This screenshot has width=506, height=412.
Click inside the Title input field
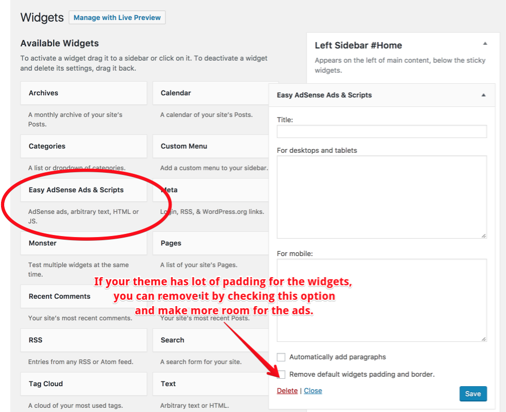381,131
